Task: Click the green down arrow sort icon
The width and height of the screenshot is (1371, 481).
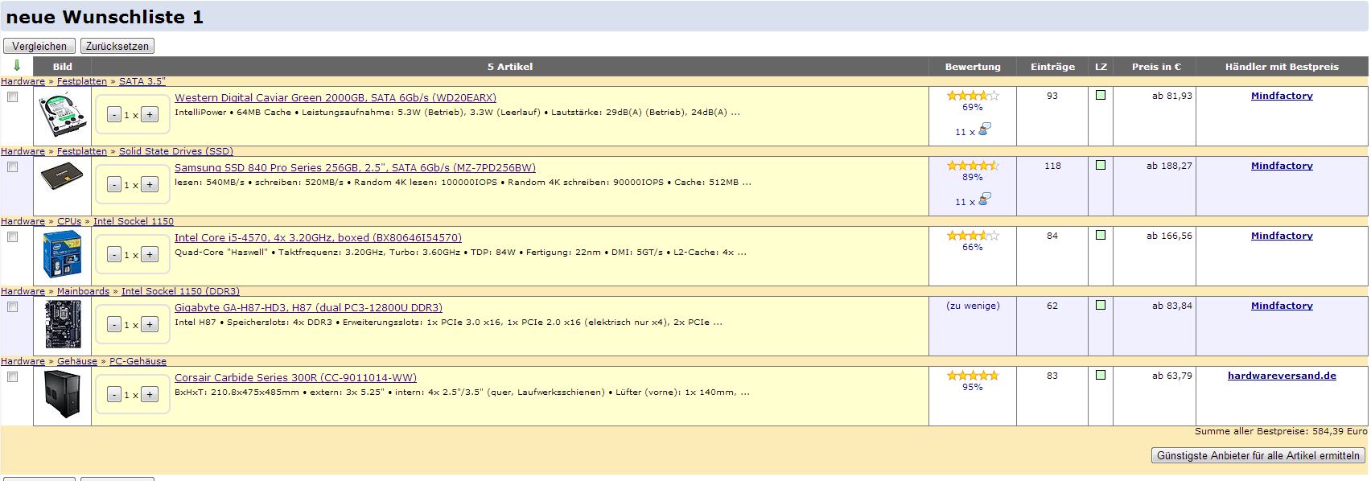Action: coord(17,66)
